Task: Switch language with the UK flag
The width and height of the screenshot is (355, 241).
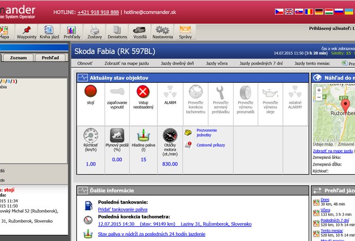Action: click(289, 11)
